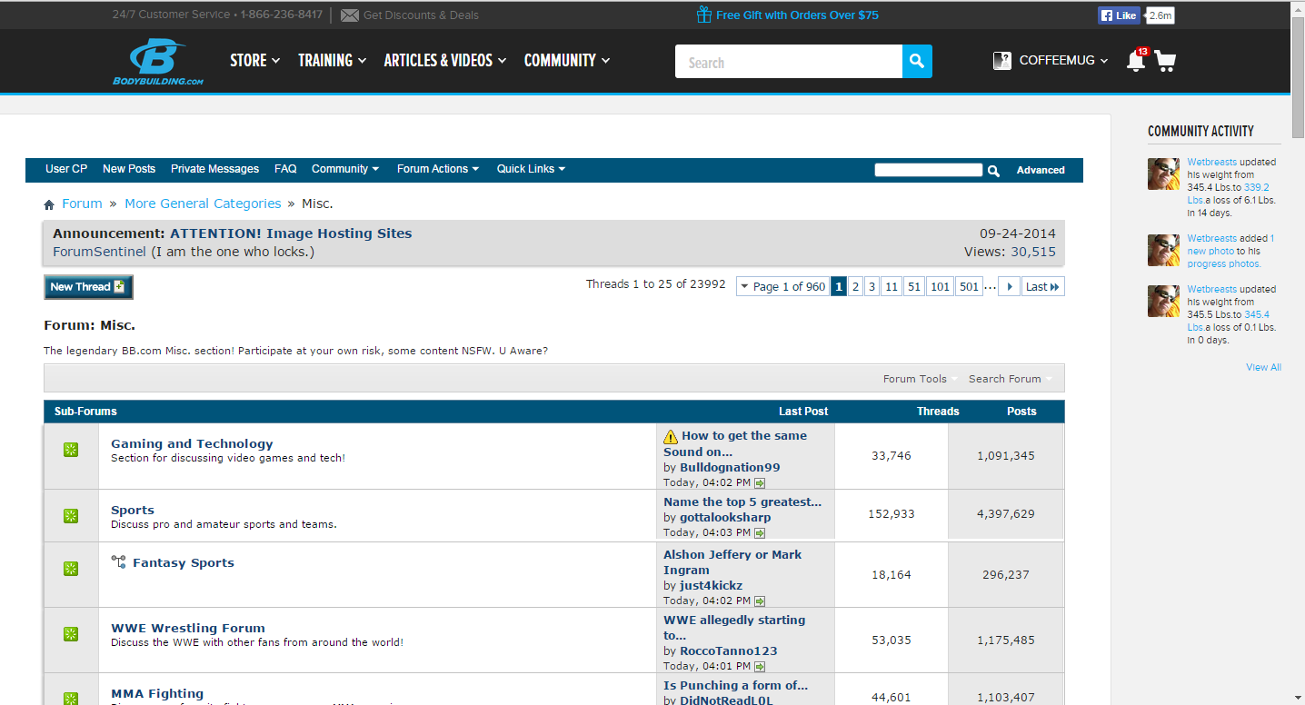Click the main site Search input field

click(x=789, y=62)
